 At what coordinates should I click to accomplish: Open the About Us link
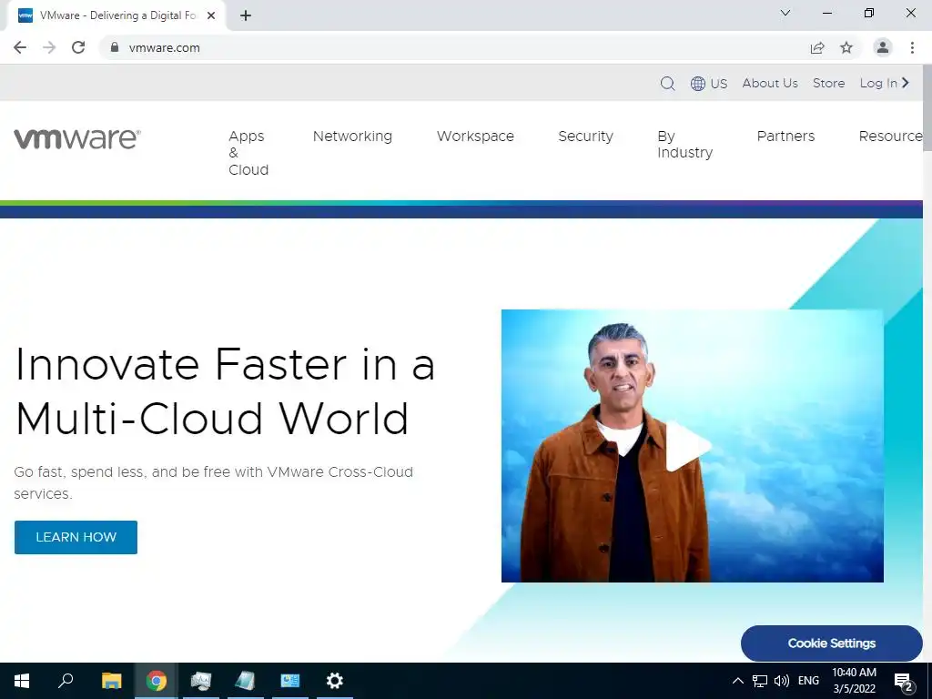point(770,83)
